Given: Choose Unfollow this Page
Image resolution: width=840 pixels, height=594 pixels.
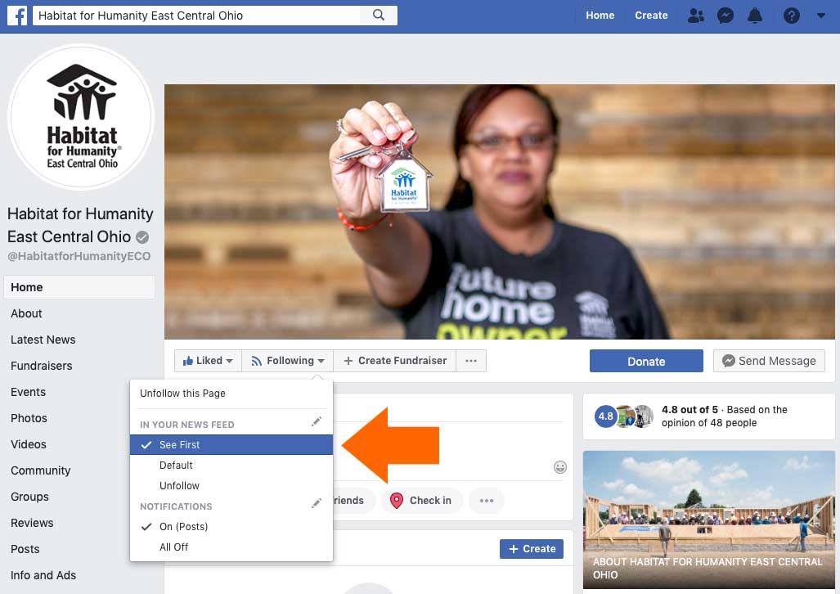Looking at the screenshot, I should click(x=231, y=394).
